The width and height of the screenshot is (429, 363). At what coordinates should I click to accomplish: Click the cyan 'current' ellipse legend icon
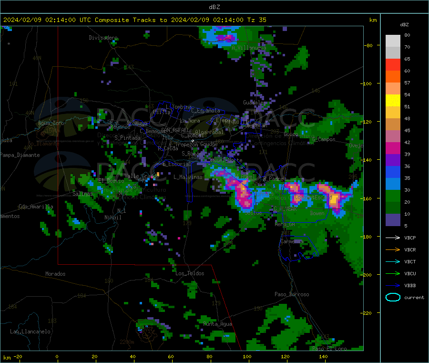pyautogui.click(x=393, y=297)
